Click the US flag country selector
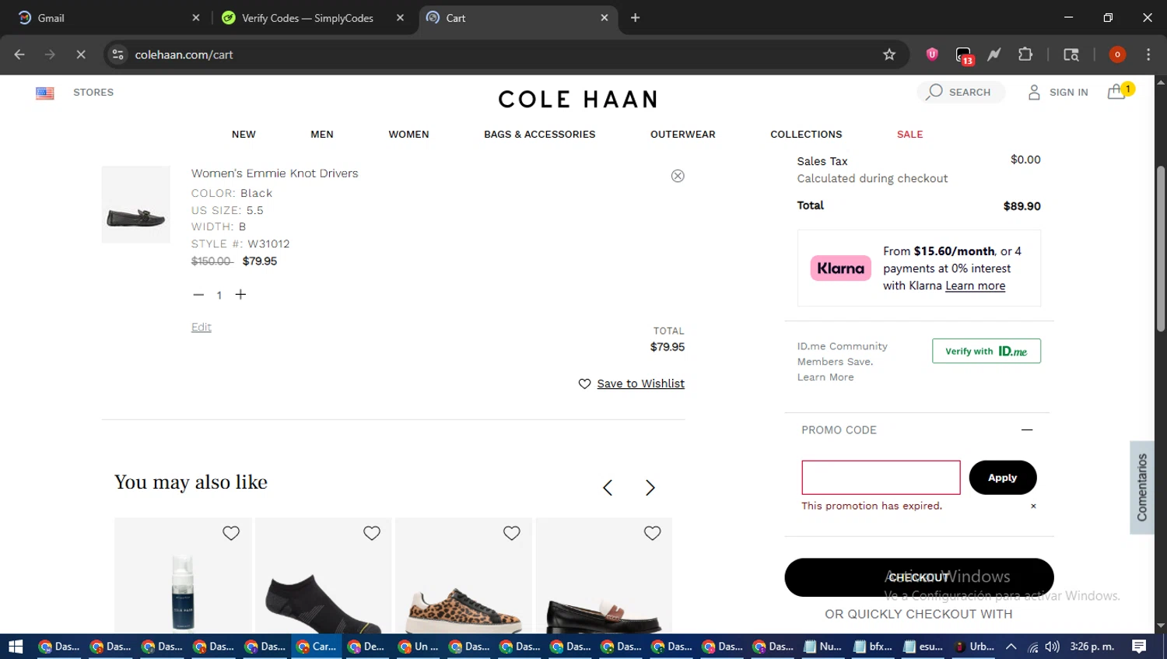The height and width of the screenshot is (659, 1167). tap(45, 93)
